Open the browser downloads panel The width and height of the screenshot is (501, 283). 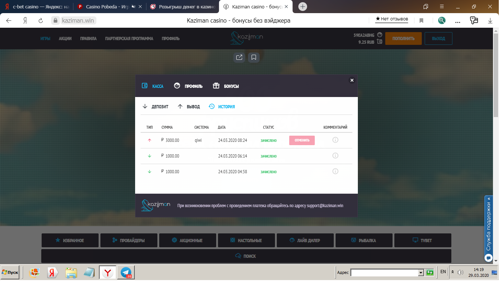(x=490, y=21)
